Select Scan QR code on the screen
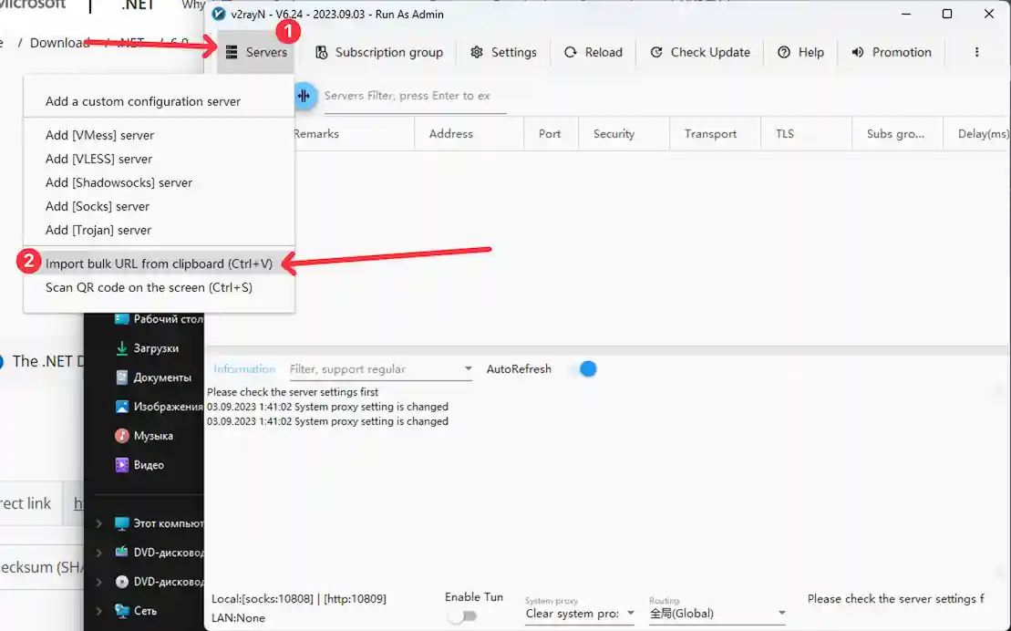The height and width of the screenshot is (631, 1011). point(149,287)
